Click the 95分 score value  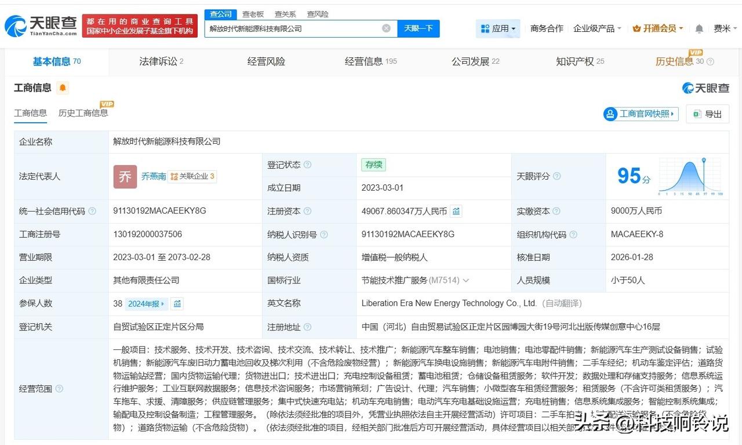634,176
